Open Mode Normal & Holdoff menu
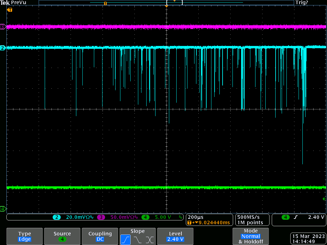 click(250, 236)
